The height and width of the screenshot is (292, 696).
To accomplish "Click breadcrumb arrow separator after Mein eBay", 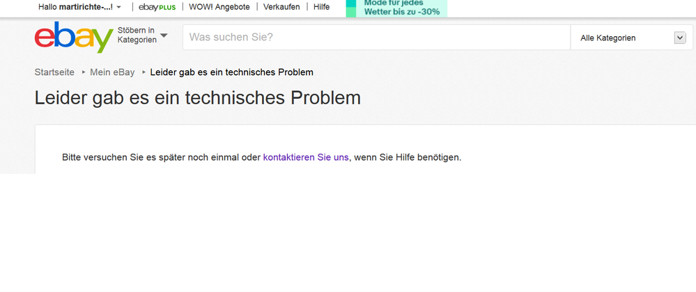I will click(x=143, y=72).
